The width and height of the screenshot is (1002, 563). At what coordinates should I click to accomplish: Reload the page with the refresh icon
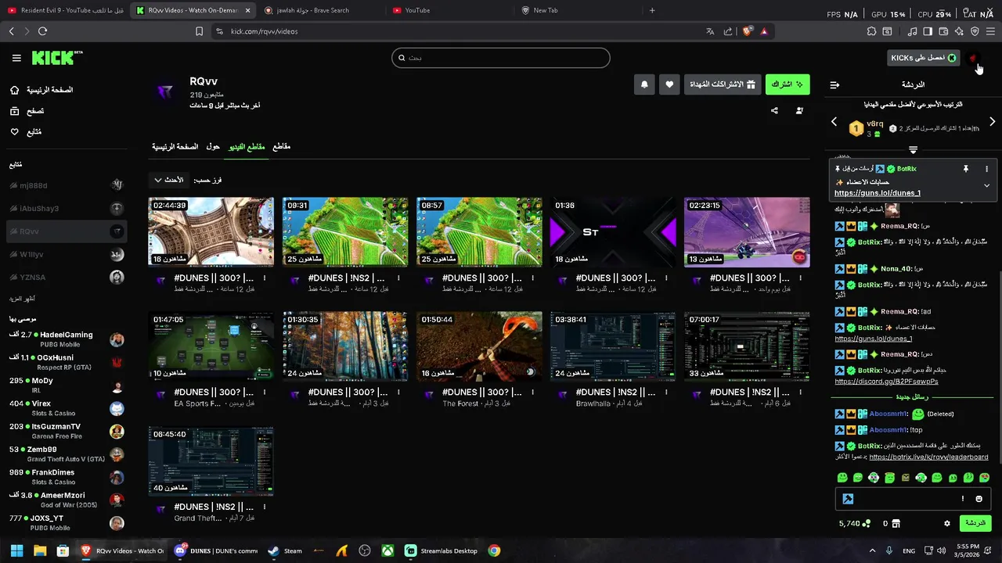(42, 31)
